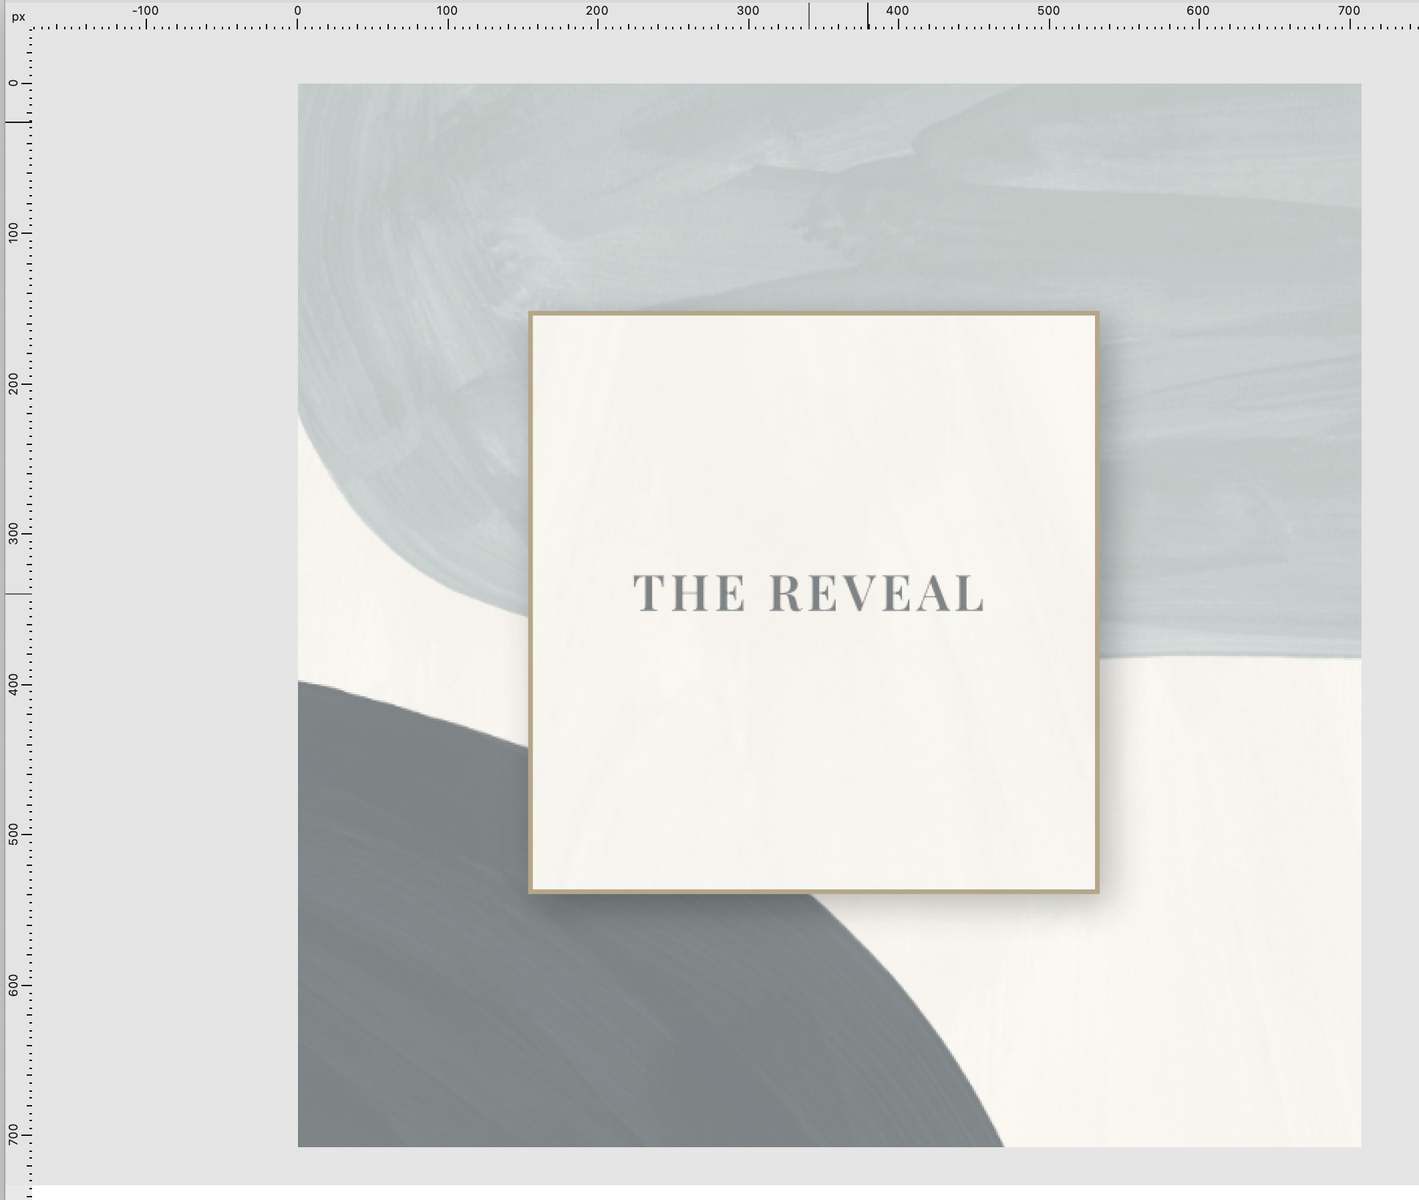Click the 700 label on vertical ruler
This screenshot has height=1200, width=1419.
13,1134
